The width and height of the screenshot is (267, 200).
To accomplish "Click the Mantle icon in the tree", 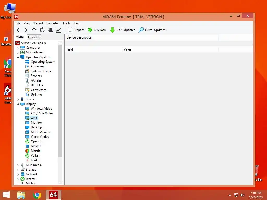I will coord(27,151).
